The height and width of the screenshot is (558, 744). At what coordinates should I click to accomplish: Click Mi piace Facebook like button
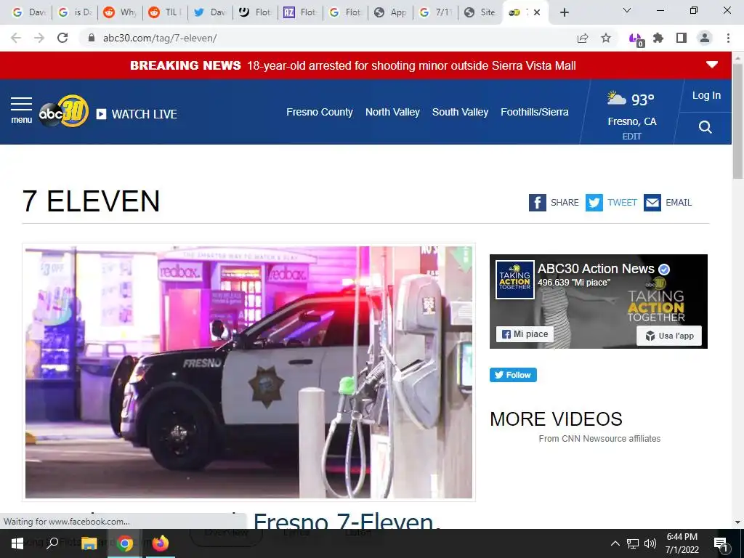click(525, 334)
